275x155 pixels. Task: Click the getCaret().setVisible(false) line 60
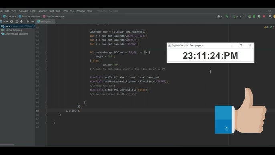119,90
